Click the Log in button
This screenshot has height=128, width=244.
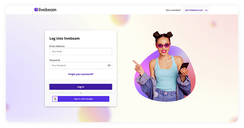81,87
